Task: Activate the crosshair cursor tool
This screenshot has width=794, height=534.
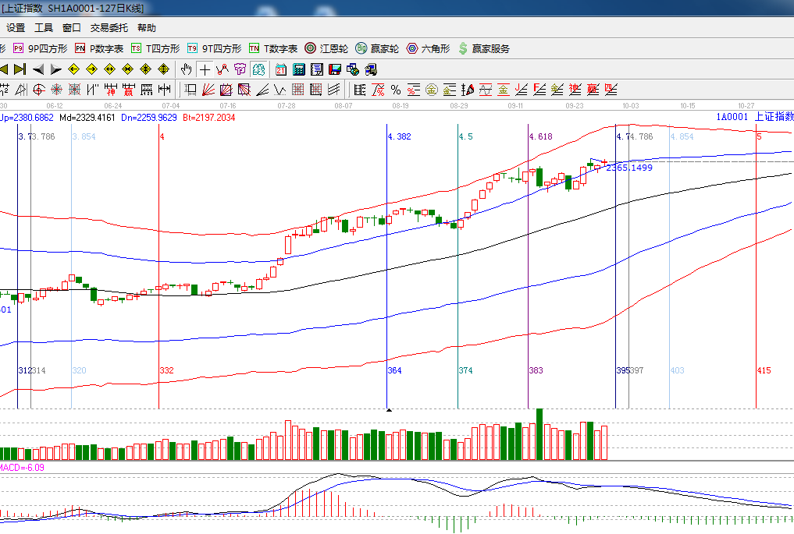Action: click(205, 69)
